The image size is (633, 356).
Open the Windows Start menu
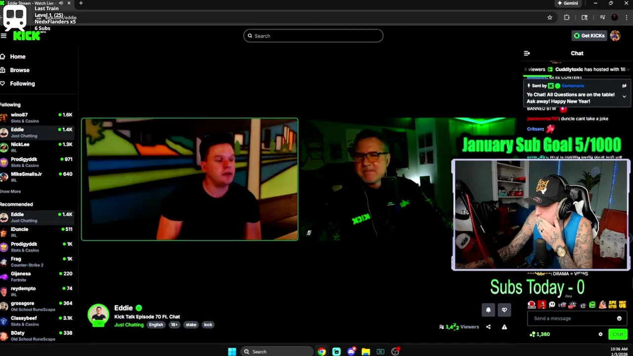(x=232, y=352)
